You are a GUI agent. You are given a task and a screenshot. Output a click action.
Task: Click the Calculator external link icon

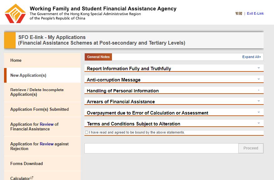(32, 178)
